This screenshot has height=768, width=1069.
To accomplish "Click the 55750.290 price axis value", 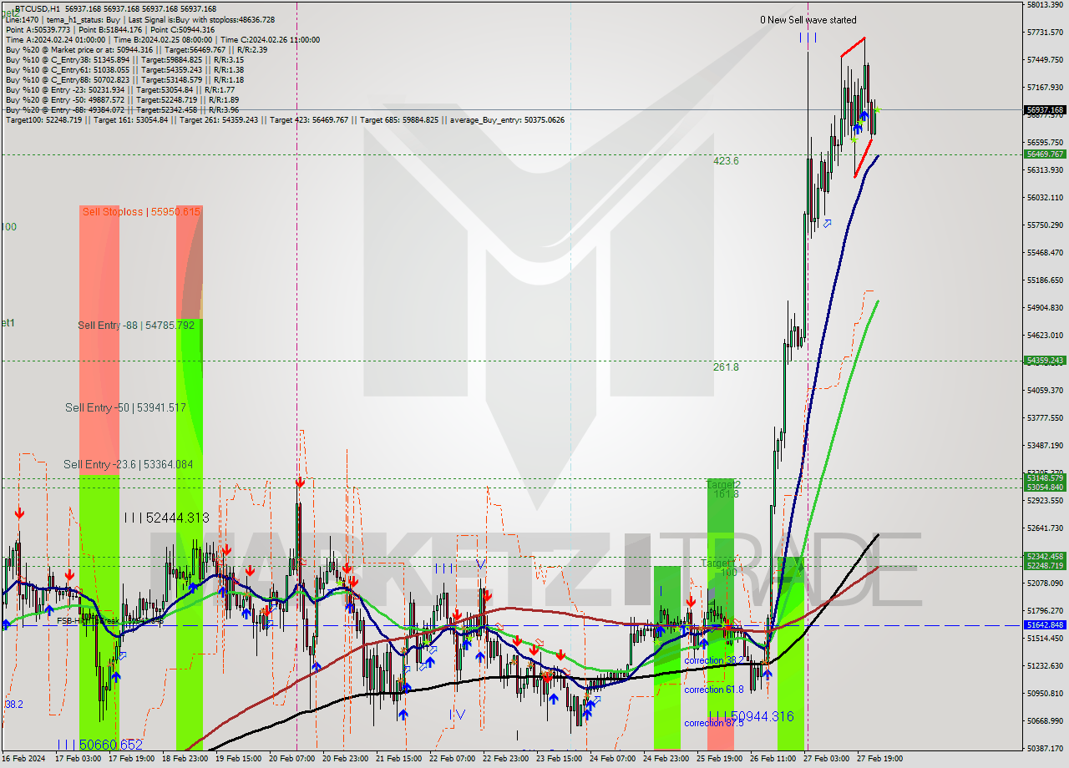I will tap(1045, 225).
